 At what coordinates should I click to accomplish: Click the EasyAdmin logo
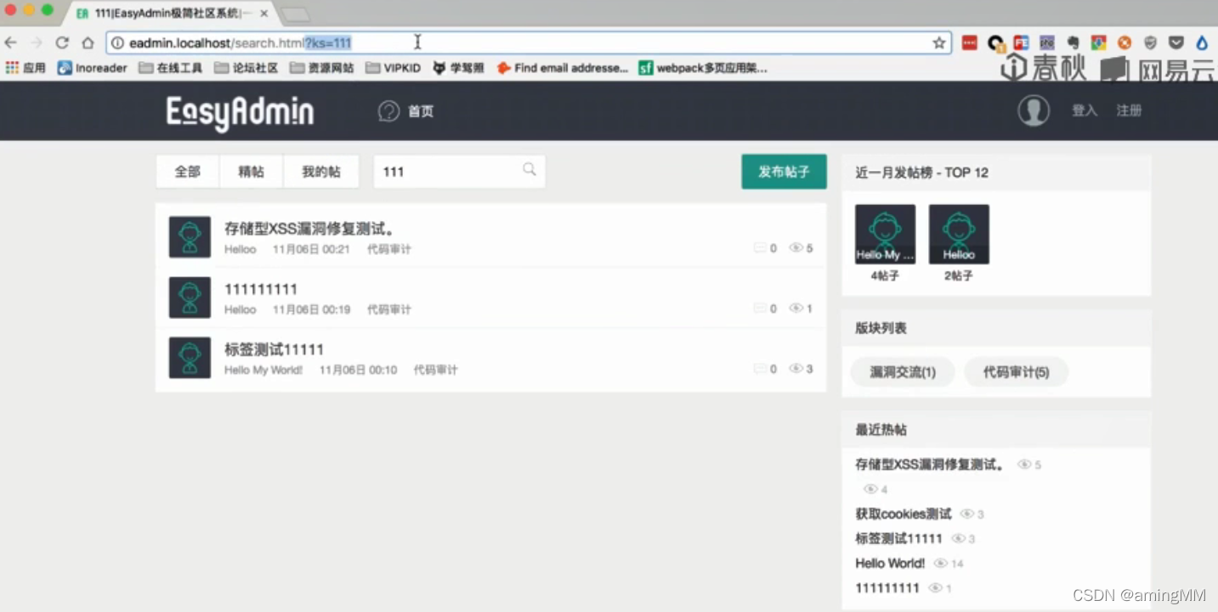(x=239, y=110)
